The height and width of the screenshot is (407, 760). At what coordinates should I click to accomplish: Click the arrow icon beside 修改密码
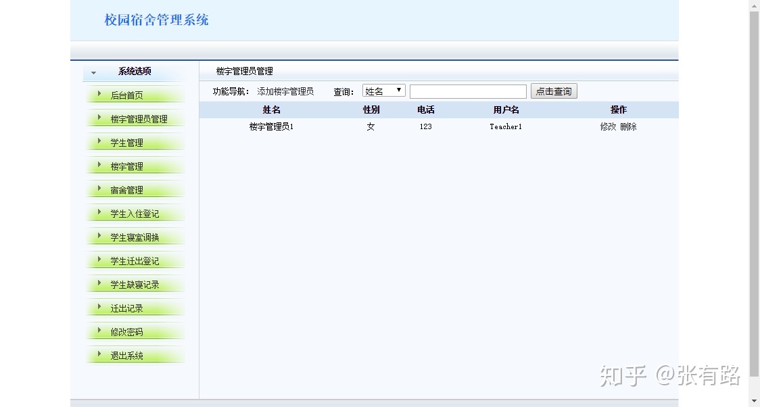[x=99, y=331]
